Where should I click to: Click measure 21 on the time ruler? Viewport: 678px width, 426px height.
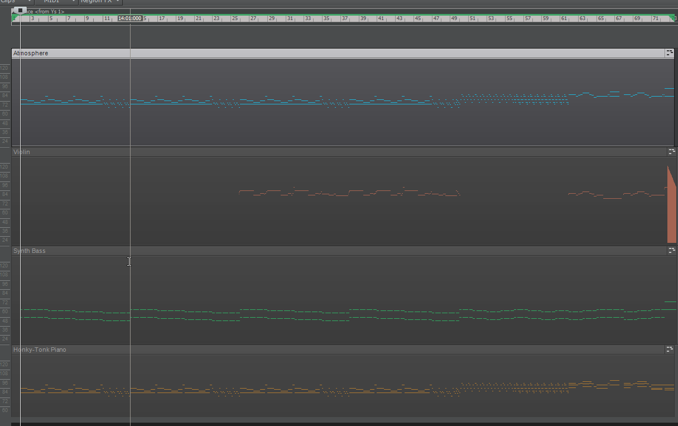pos(198,18)
